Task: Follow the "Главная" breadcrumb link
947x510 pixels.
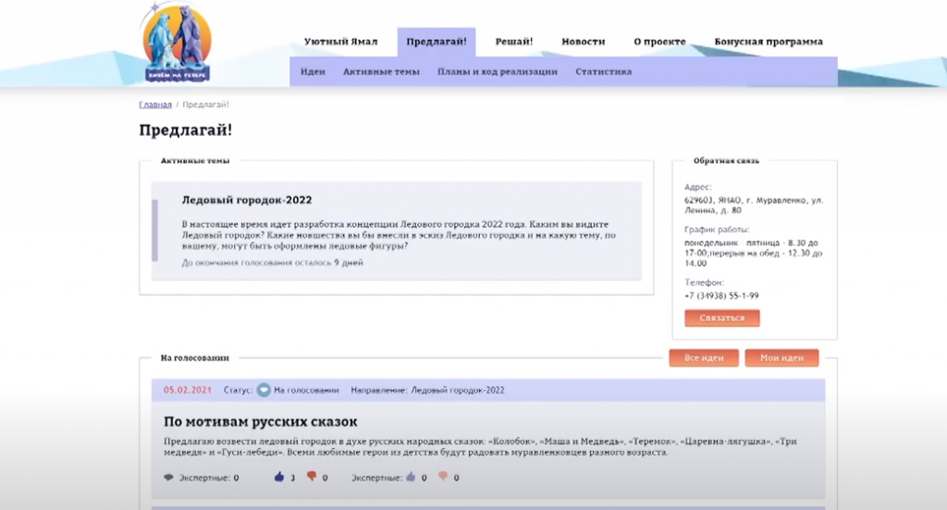Action: pyautogui.click(x=155, y=104)
